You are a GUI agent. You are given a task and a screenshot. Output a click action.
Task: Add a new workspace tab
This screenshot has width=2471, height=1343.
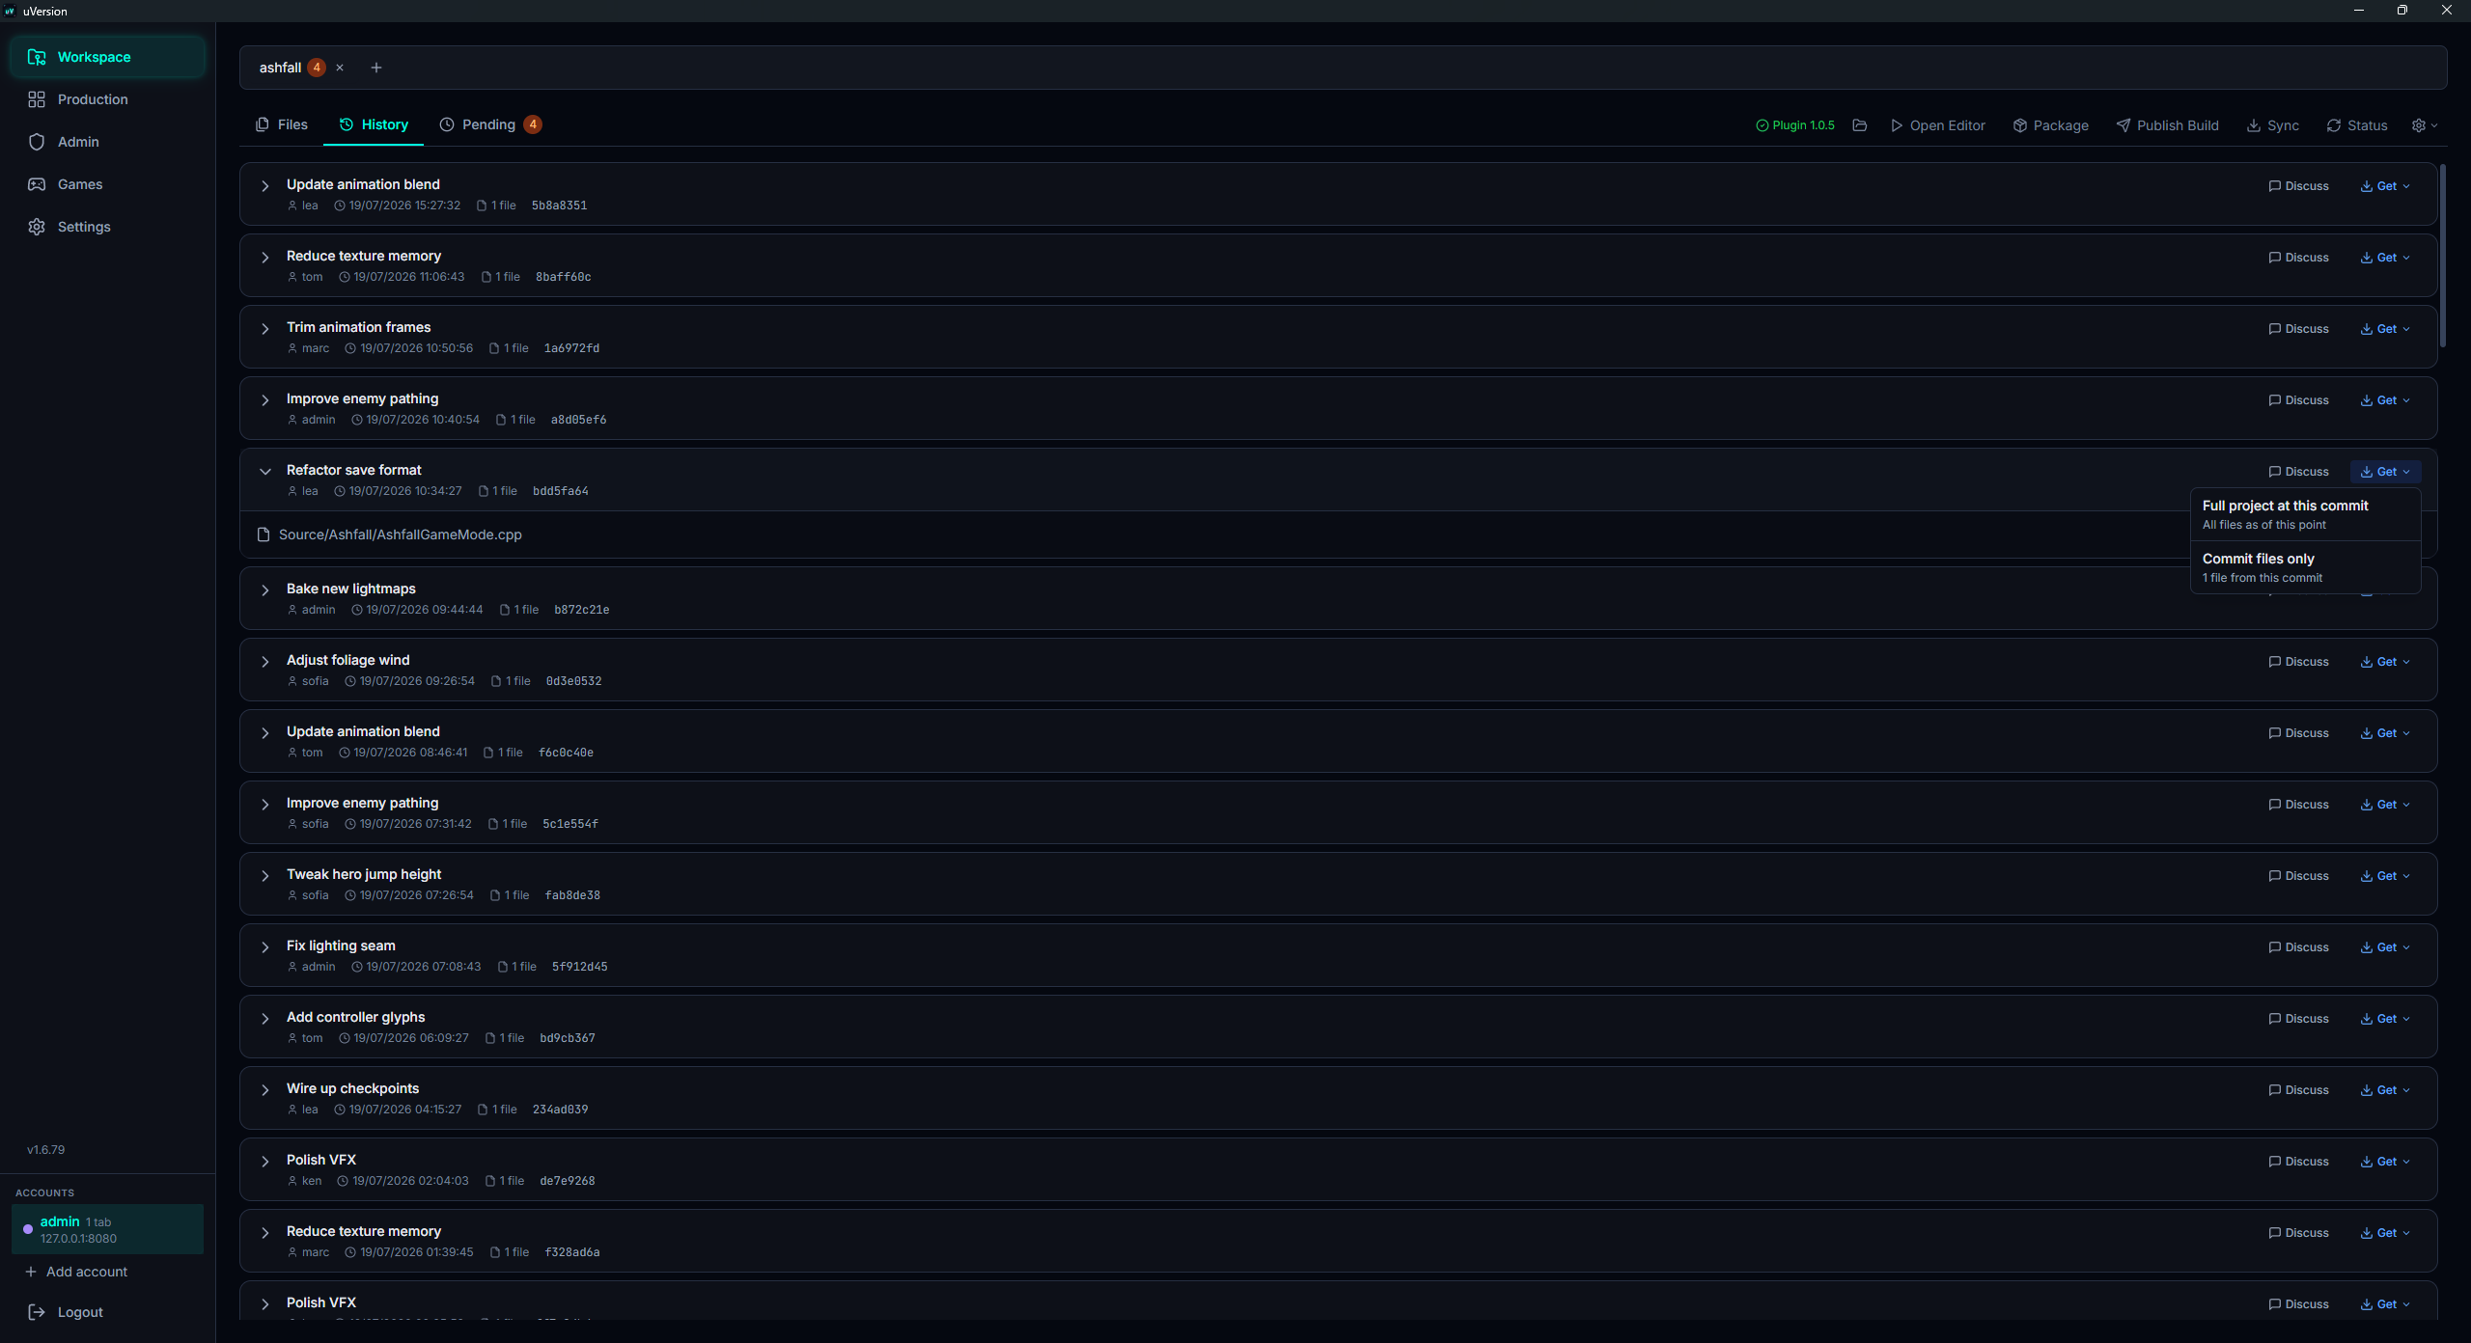pos(376,68)
